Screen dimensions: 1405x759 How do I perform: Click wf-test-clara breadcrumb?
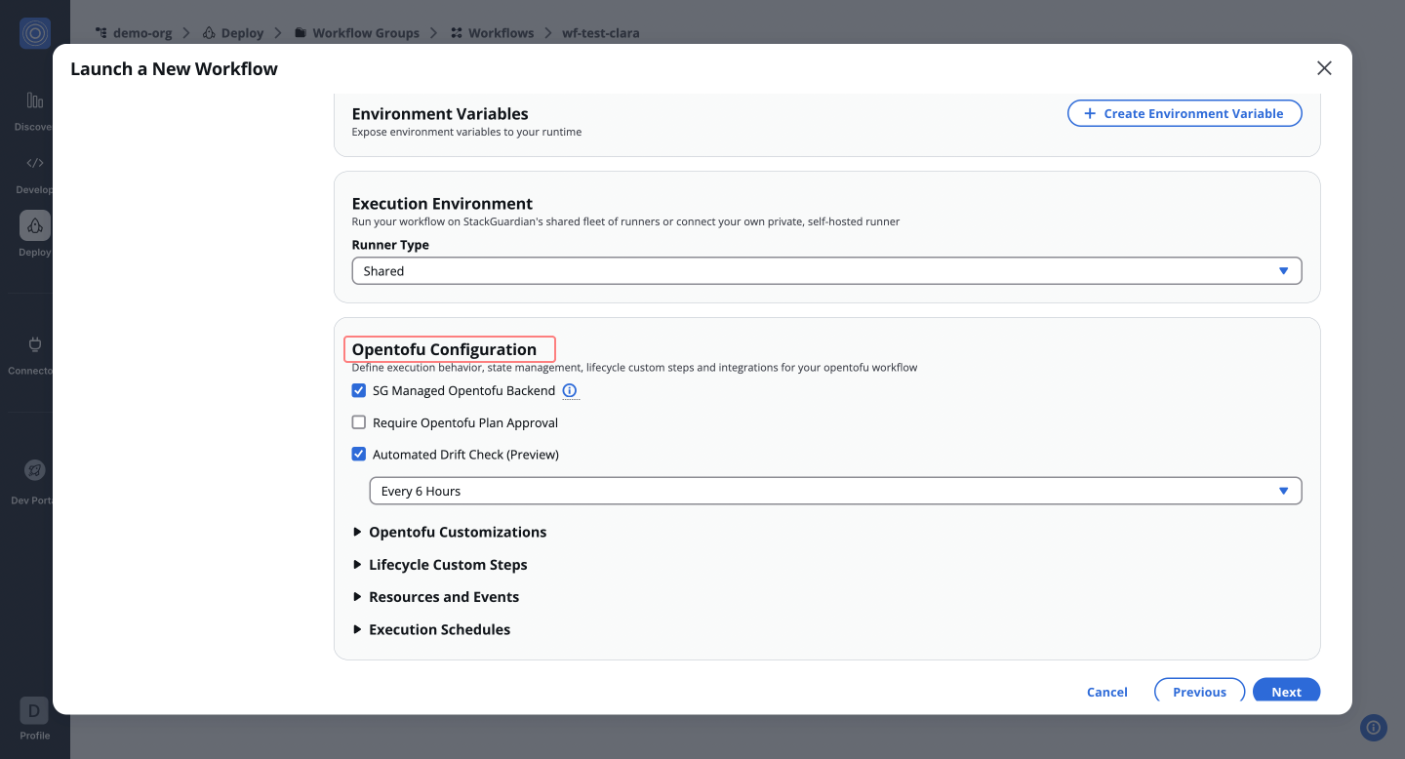click(x=601, y=33)
